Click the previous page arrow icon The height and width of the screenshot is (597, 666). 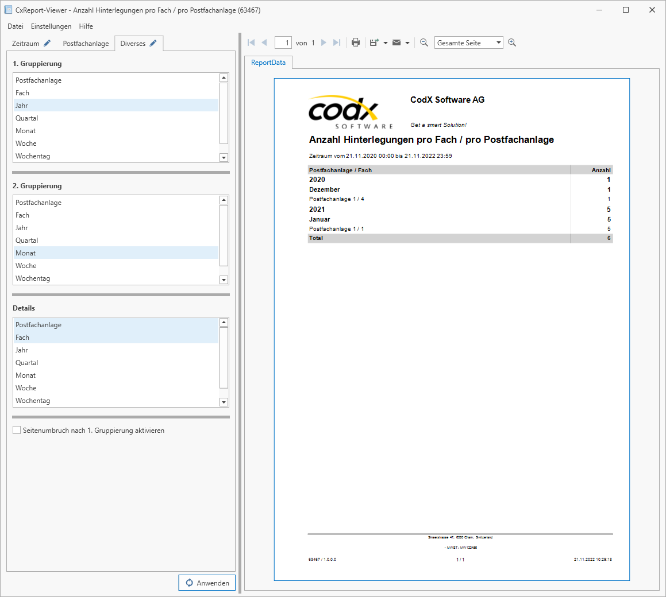[264, 42]
